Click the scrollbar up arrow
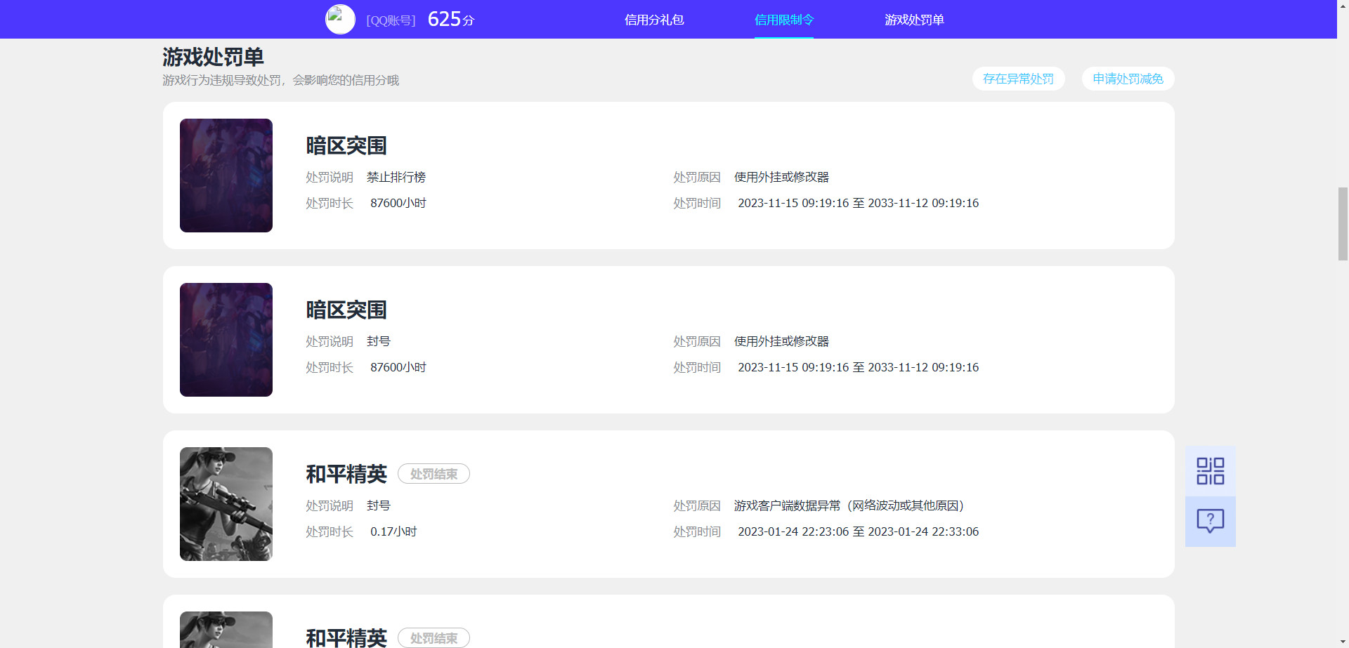Viewport: 1349px width, 648px height. pyautogui.click(x=1343, y=6)
